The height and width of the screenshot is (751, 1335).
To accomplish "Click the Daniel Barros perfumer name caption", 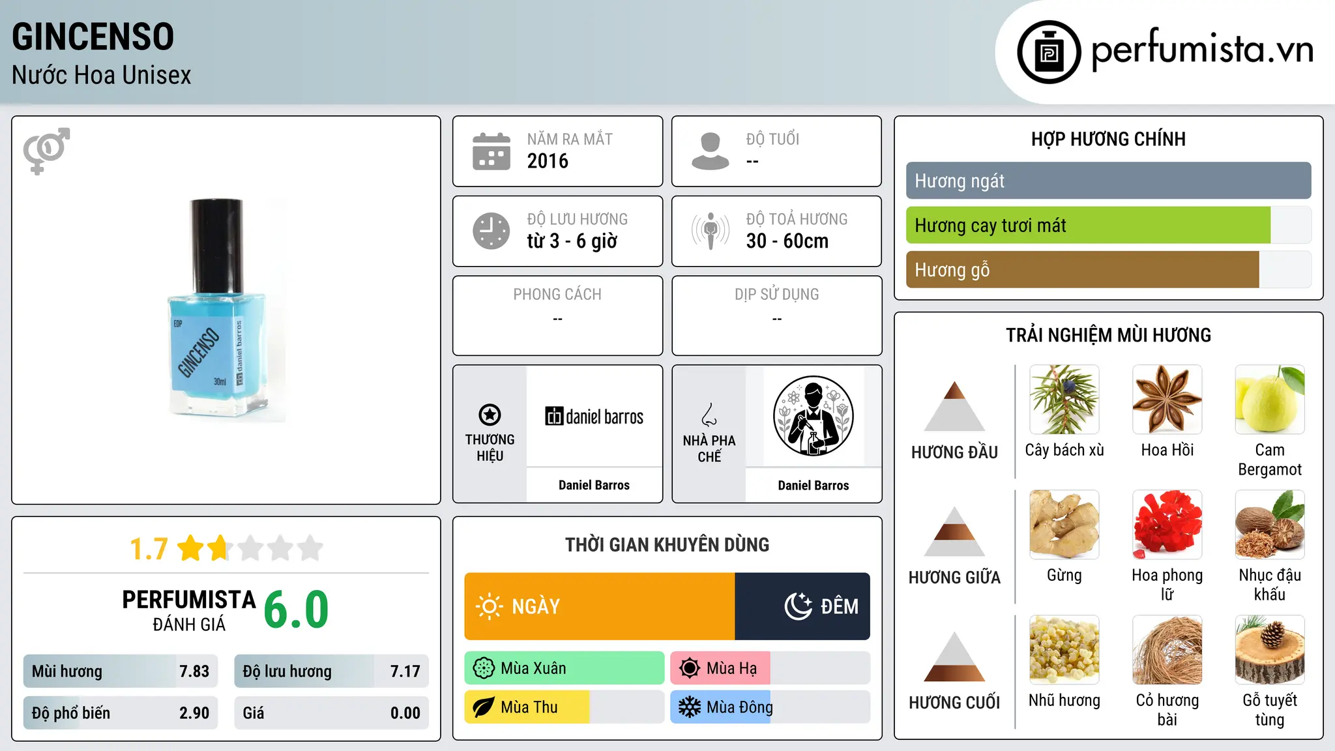I will point(814,485).
